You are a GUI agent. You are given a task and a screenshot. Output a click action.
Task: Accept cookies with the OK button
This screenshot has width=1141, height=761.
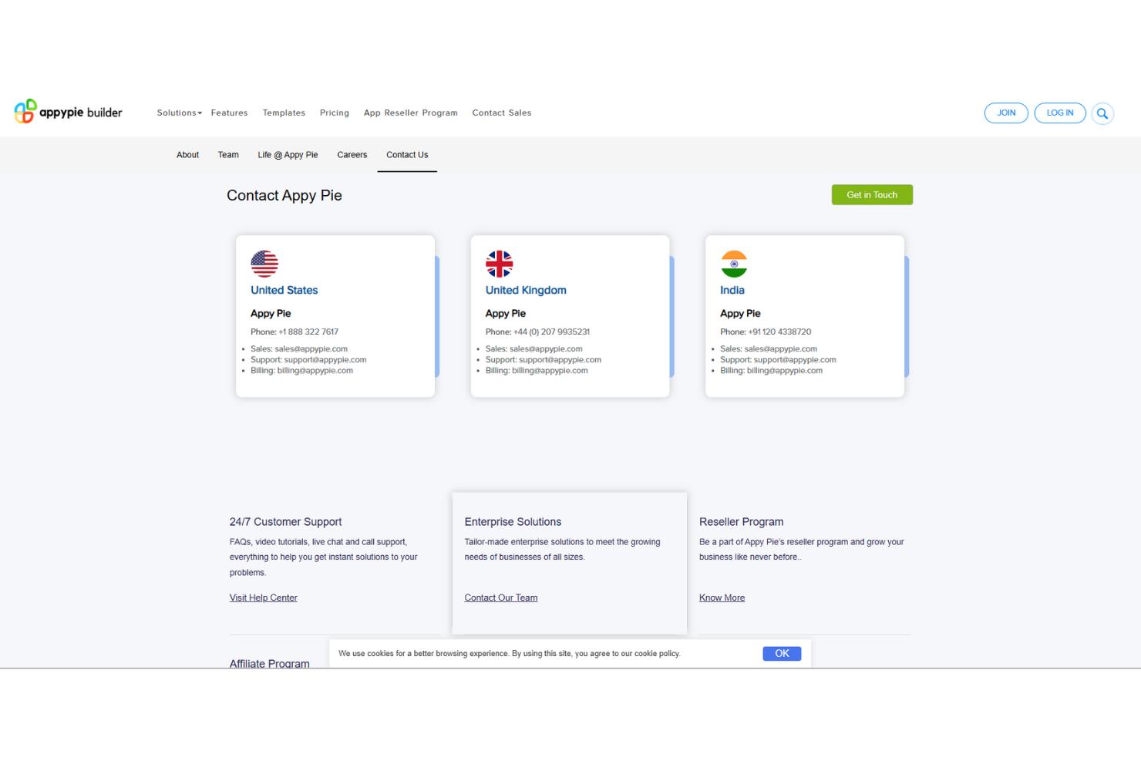[x=782, y=653]
